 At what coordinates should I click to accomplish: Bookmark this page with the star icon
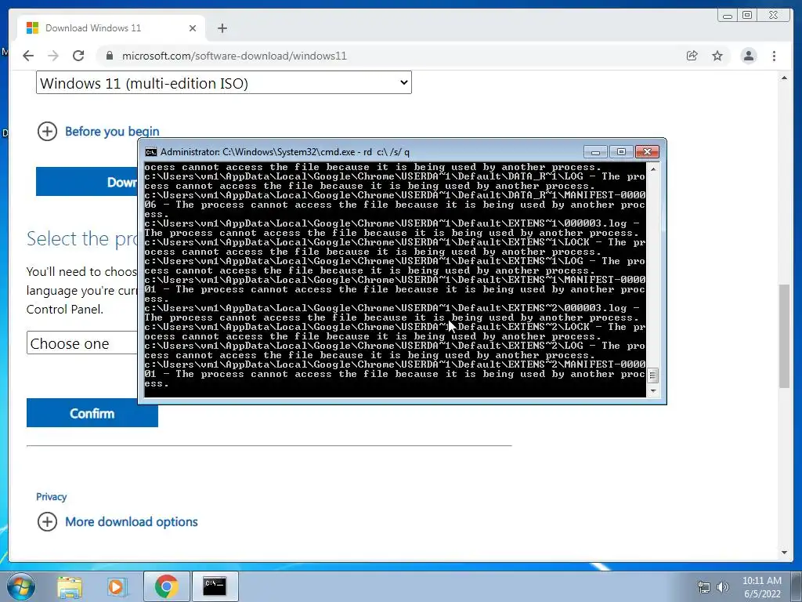point(717,56)
